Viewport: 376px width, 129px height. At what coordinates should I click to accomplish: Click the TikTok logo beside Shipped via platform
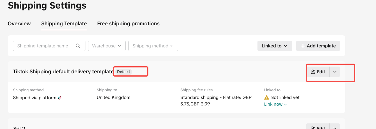point(60,98)
